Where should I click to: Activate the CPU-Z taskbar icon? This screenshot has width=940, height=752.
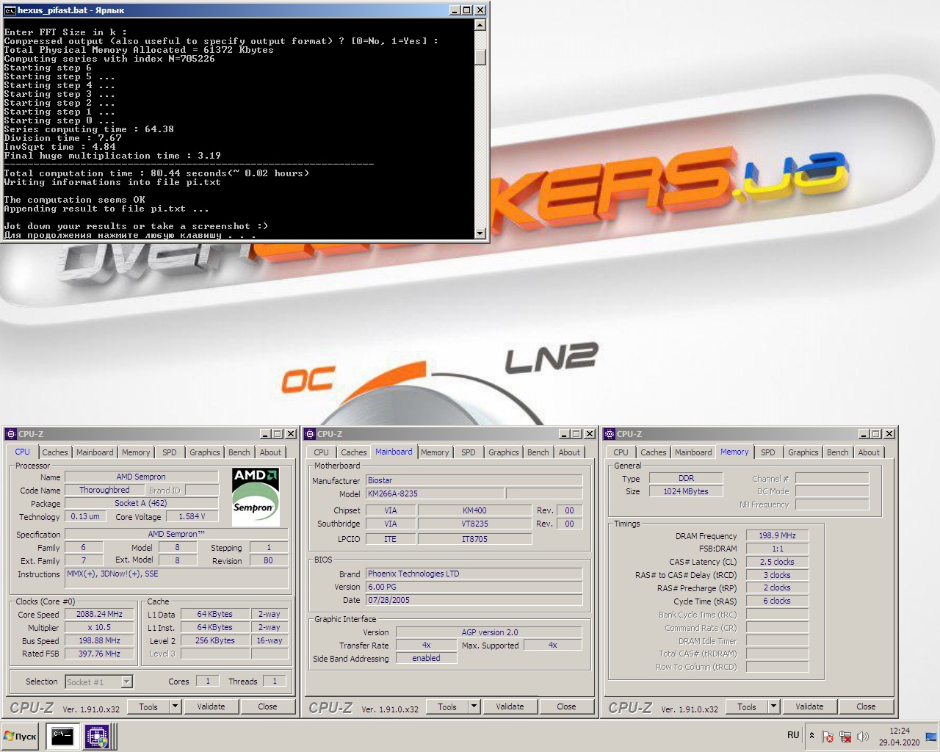pyautogui.click(x=96, y=736)
